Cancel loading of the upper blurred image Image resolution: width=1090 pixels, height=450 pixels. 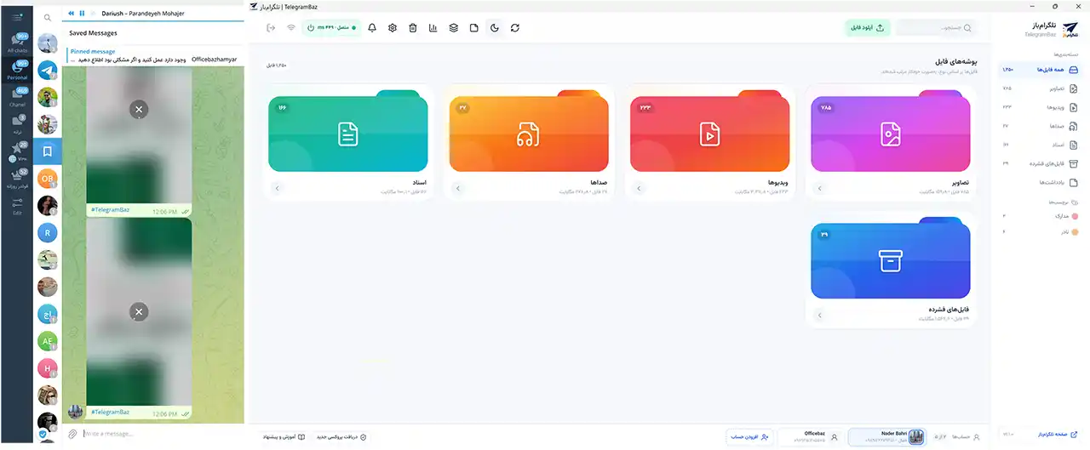click(x=139, y=109)
